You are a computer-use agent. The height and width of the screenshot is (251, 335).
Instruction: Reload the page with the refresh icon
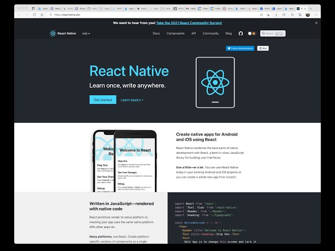[35, 15]
